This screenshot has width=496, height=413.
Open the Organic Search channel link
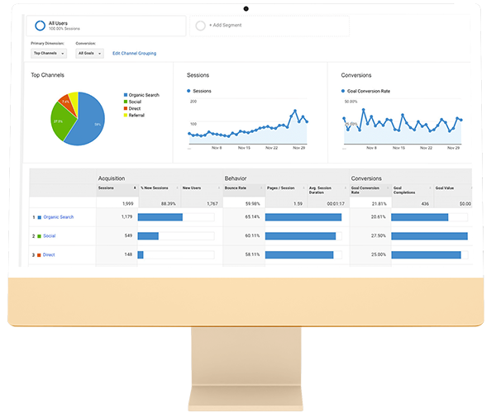point(58,217)
